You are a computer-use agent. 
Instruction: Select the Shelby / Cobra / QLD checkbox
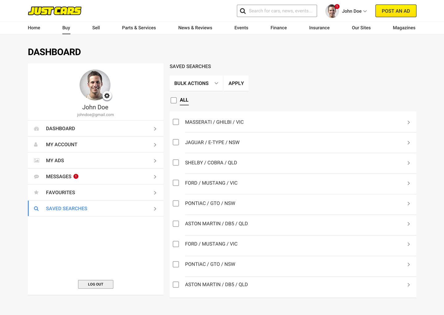(176, 163)
